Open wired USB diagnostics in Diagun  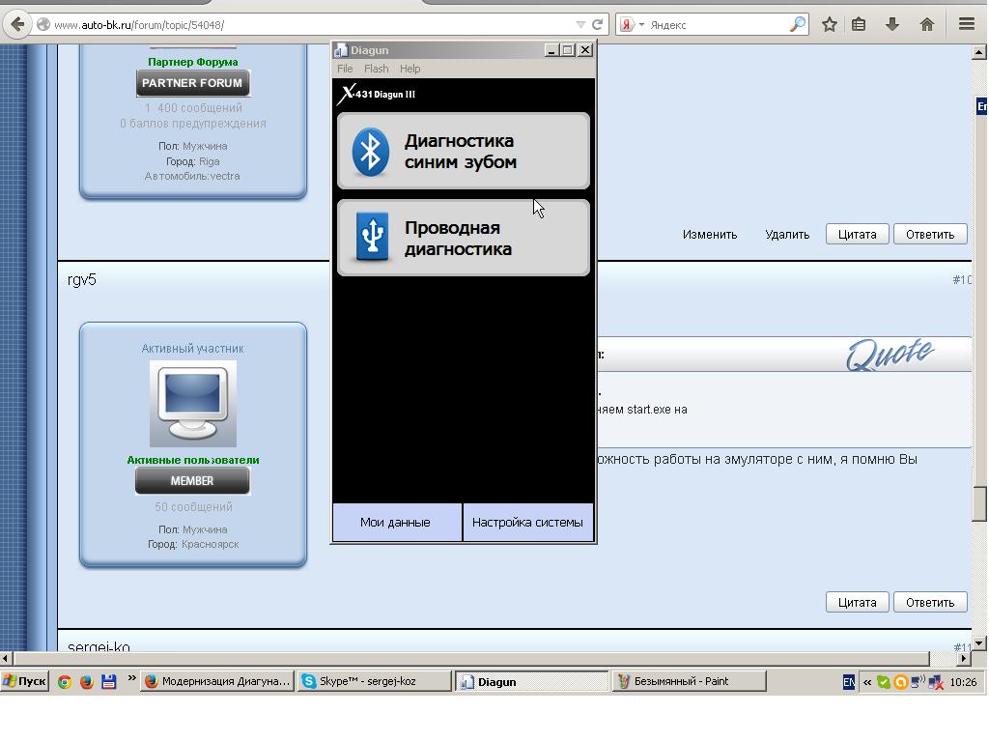click(x=464, y=238)
